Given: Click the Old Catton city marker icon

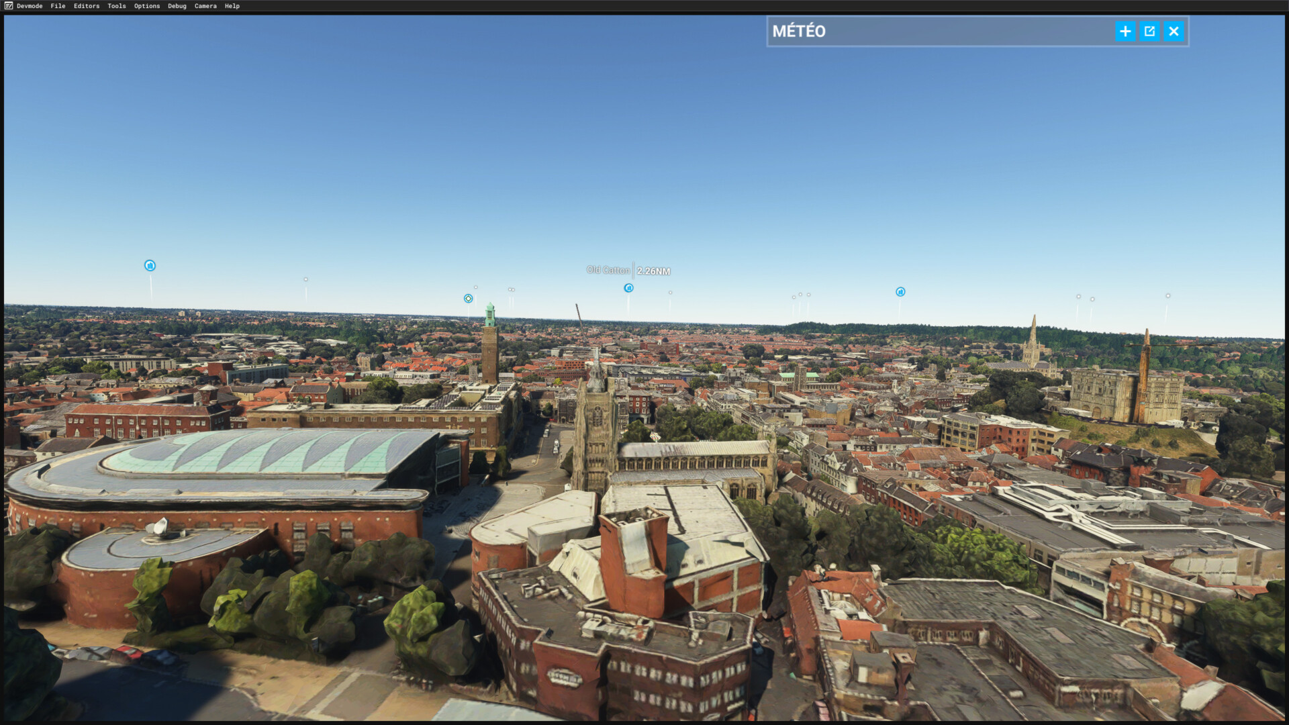Looking at the screenshot, I should [x=628, y=288].
